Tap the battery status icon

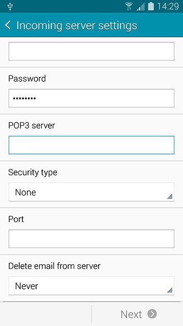tap(151, 6)
